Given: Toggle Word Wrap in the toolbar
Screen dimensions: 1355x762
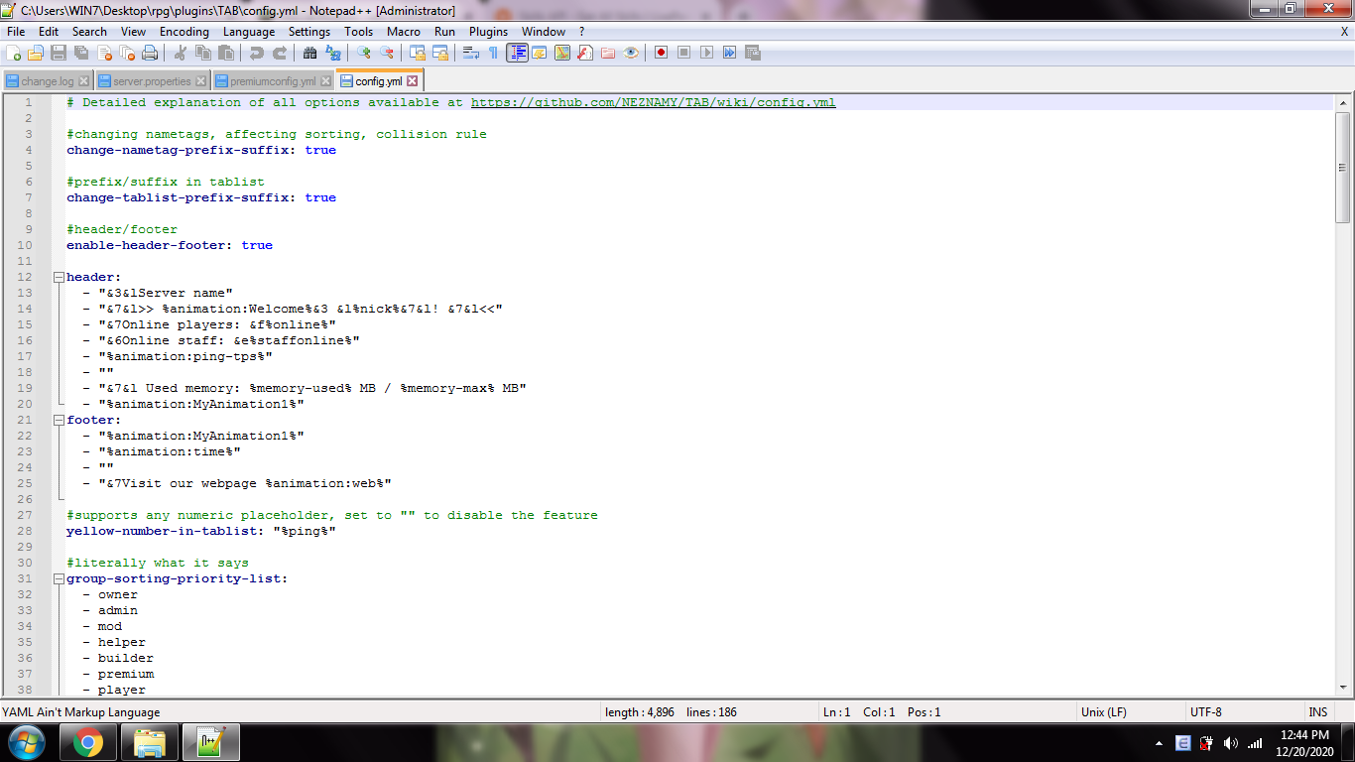Looking at the screenshot, I should tap(471, 53).
